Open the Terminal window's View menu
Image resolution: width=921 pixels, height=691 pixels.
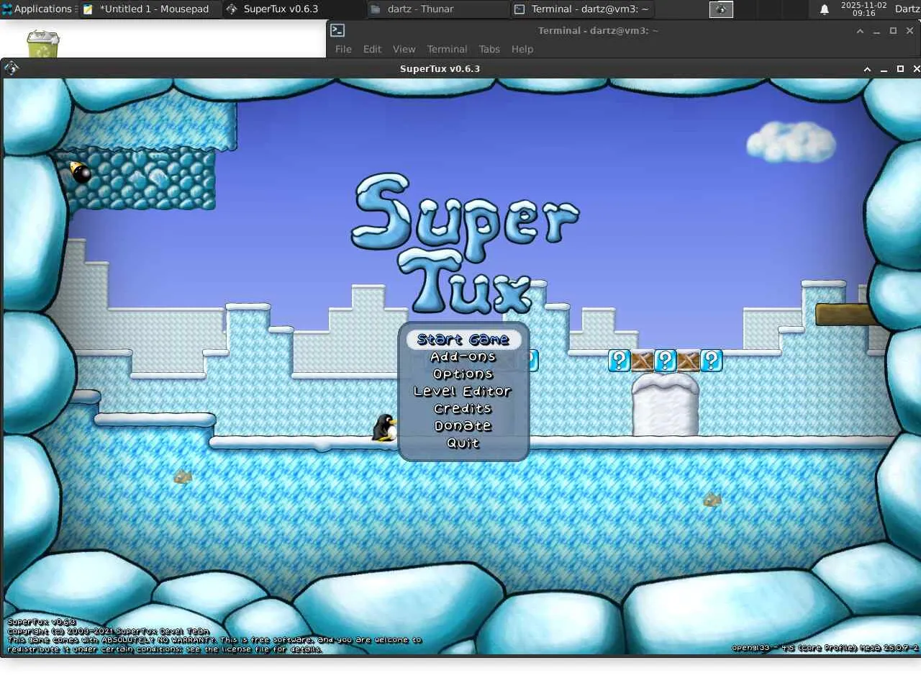[404, 49]
